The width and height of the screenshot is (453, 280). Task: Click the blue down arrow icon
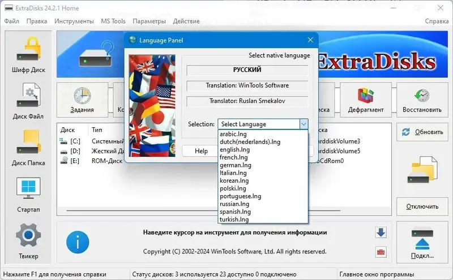[381, 232]
